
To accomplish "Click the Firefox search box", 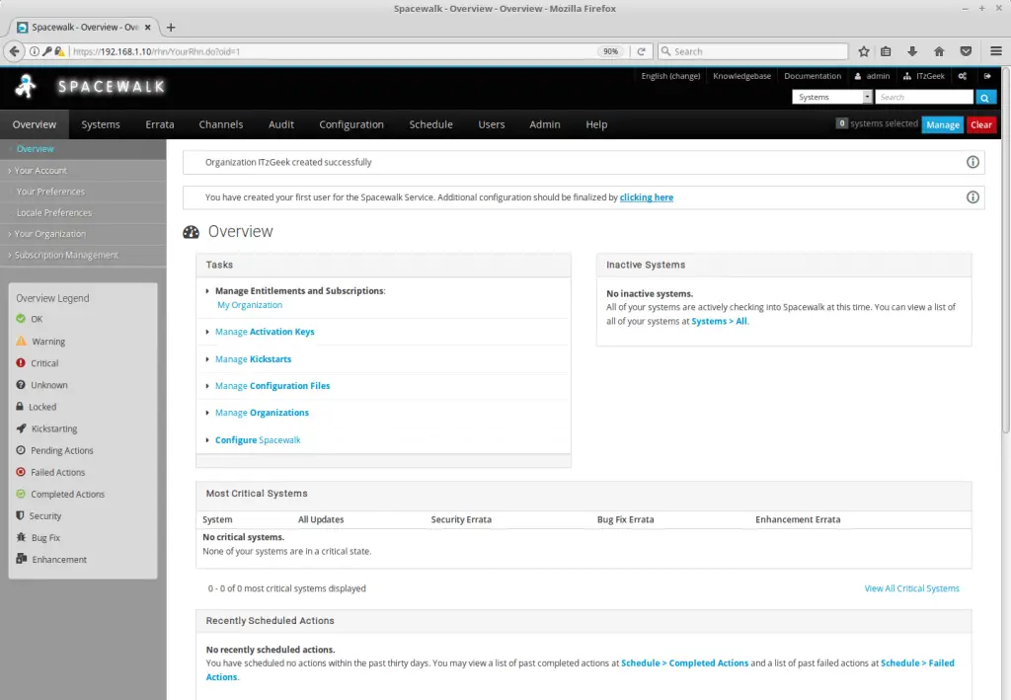I will (753, 51).
